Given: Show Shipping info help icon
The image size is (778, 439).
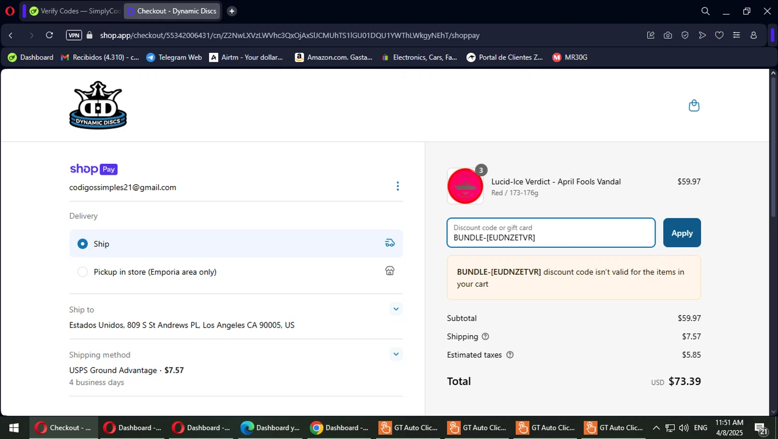Looking at the screenshot, I should (x=485, y=336).
